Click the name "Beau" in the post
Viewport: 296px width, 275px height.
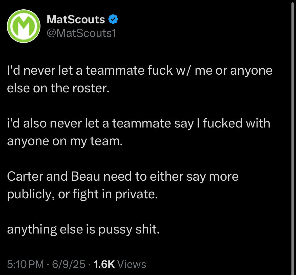pyautogui.click(x=86, y=177)
